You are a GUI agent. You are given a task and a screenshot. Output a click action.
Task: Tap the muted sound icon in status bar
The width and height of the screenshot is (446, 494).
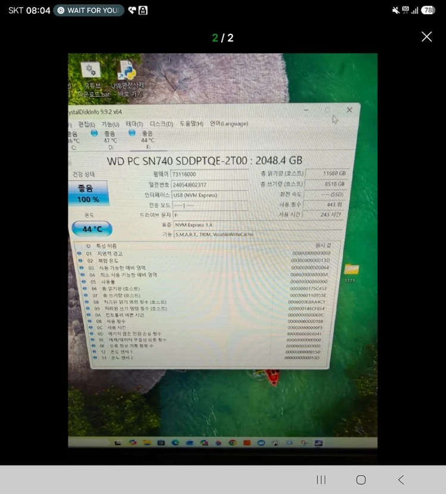(x=395, y=11)
